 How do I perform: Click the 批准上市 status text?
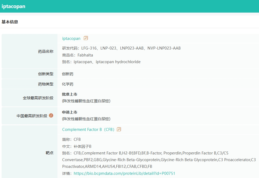pos(70,94)
